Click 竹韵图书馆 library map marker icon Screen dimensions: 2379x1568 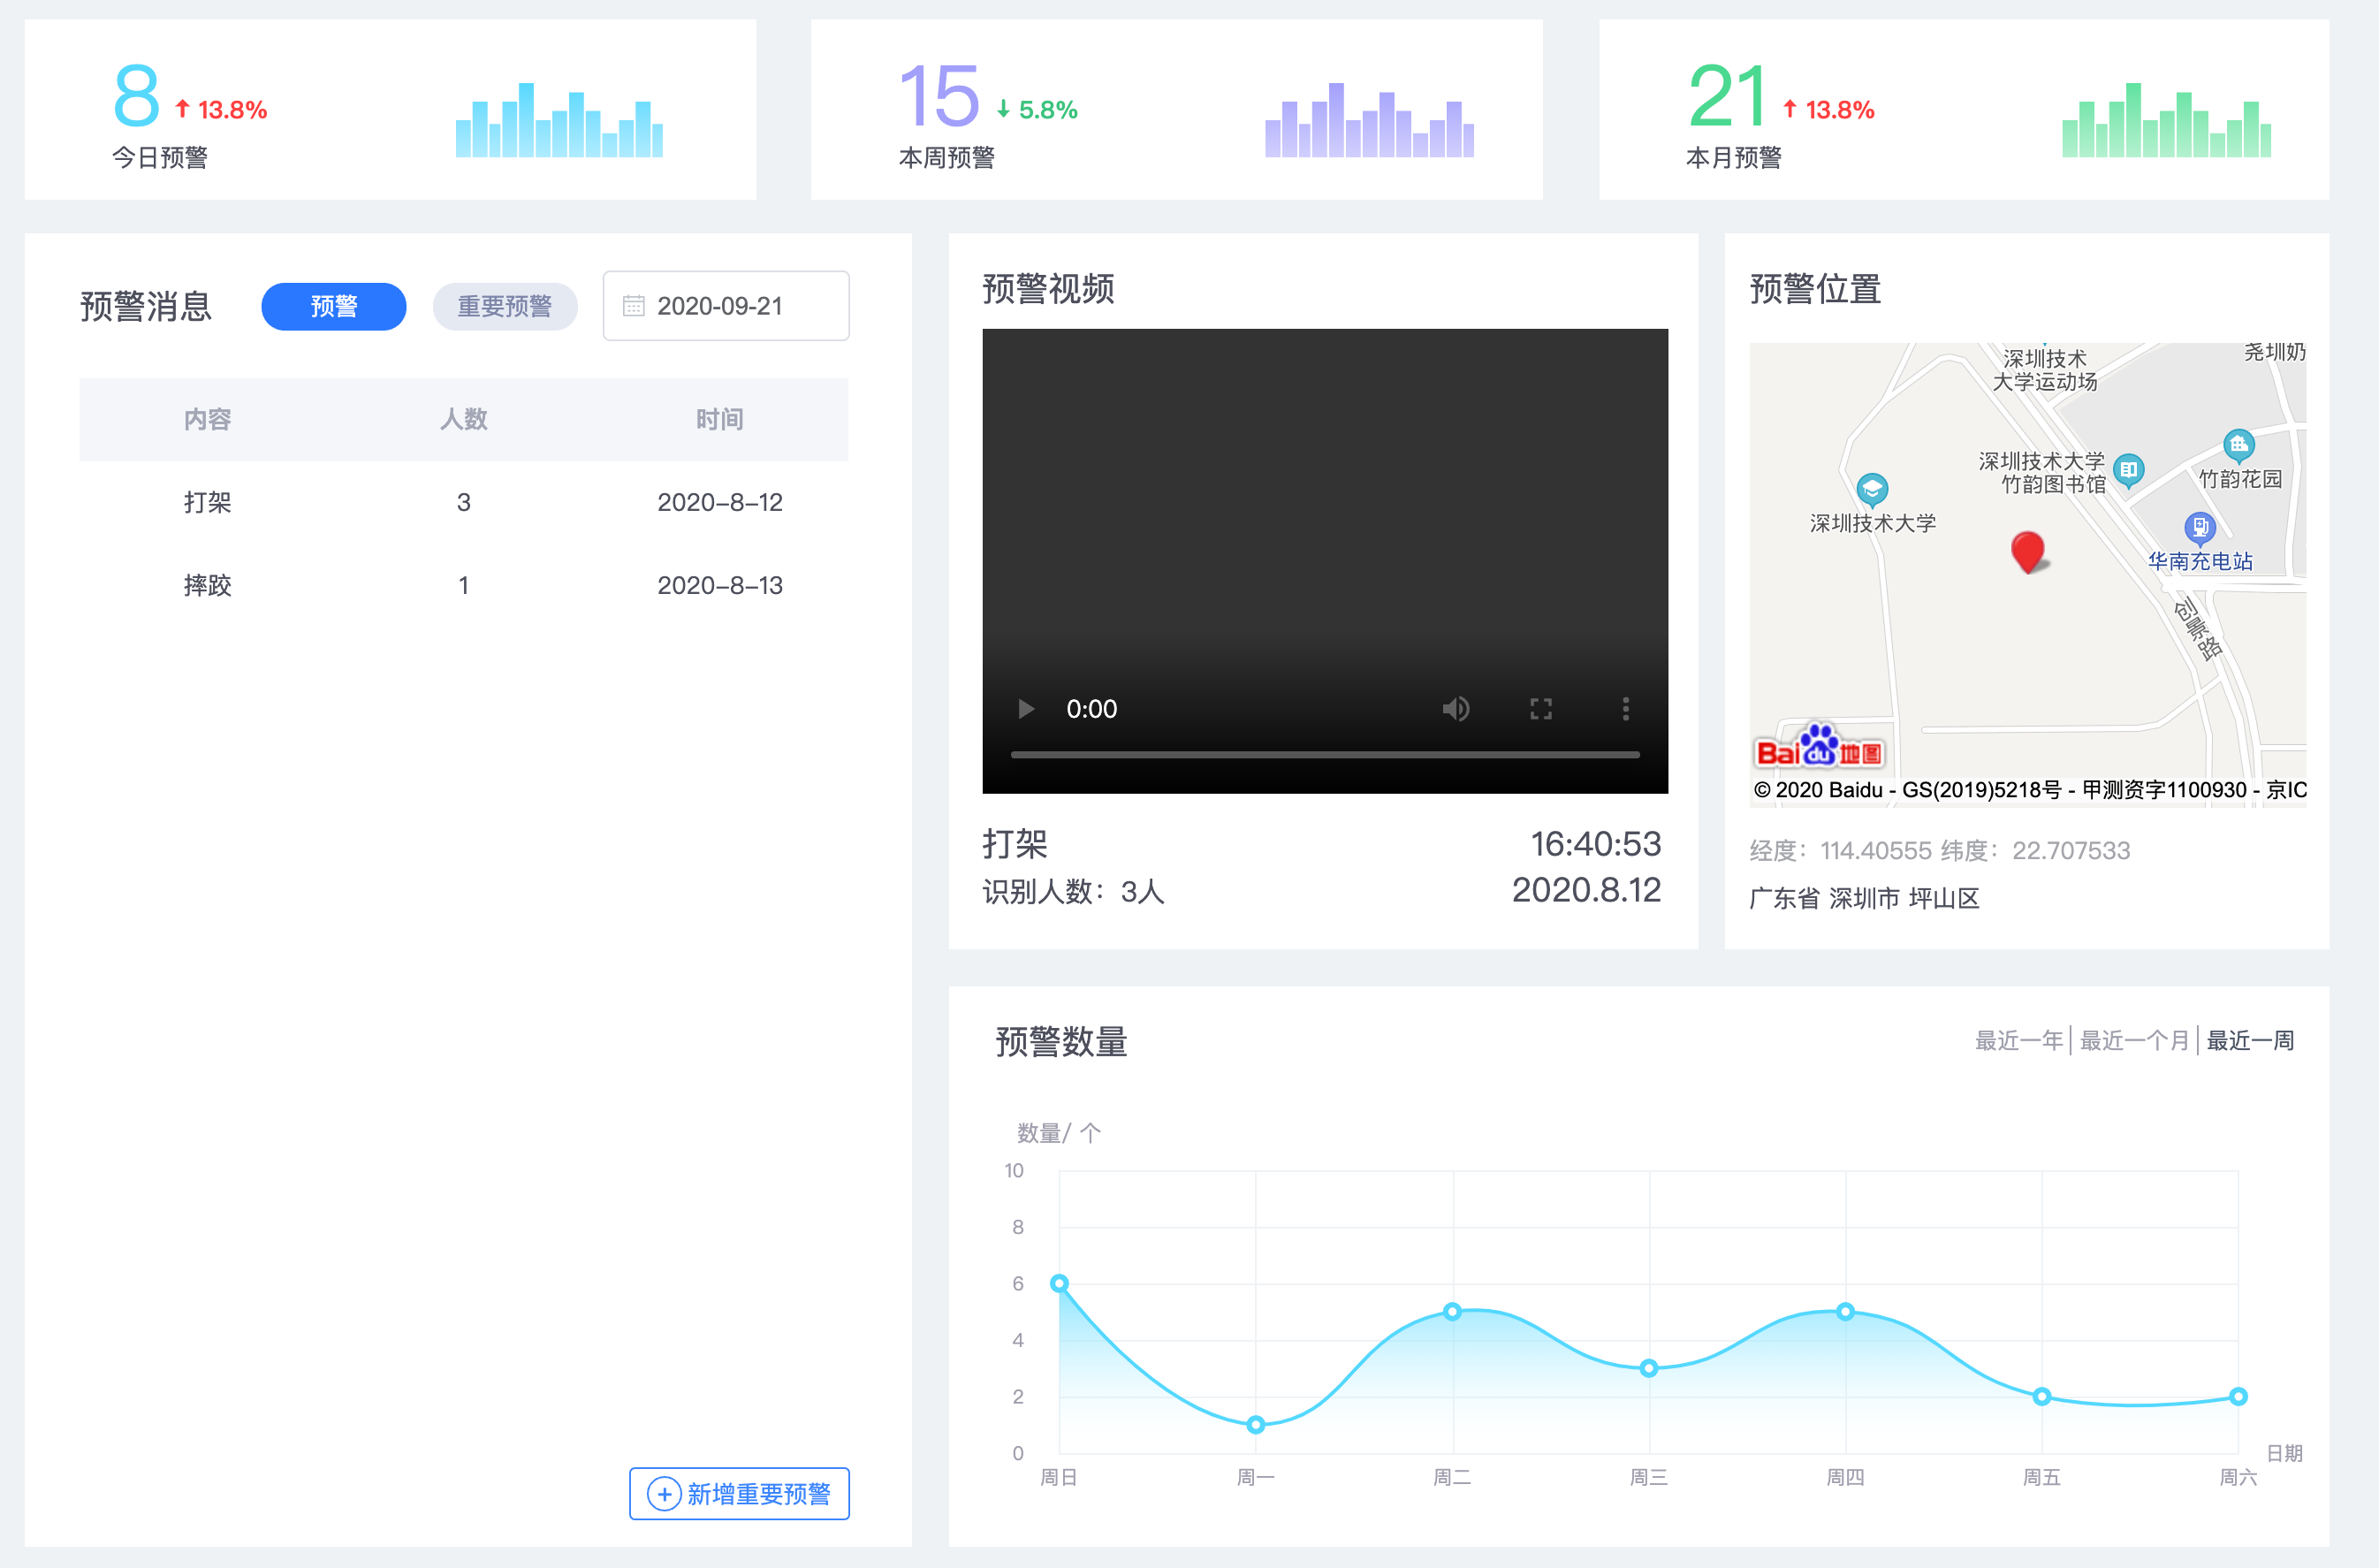point(2128,470)
